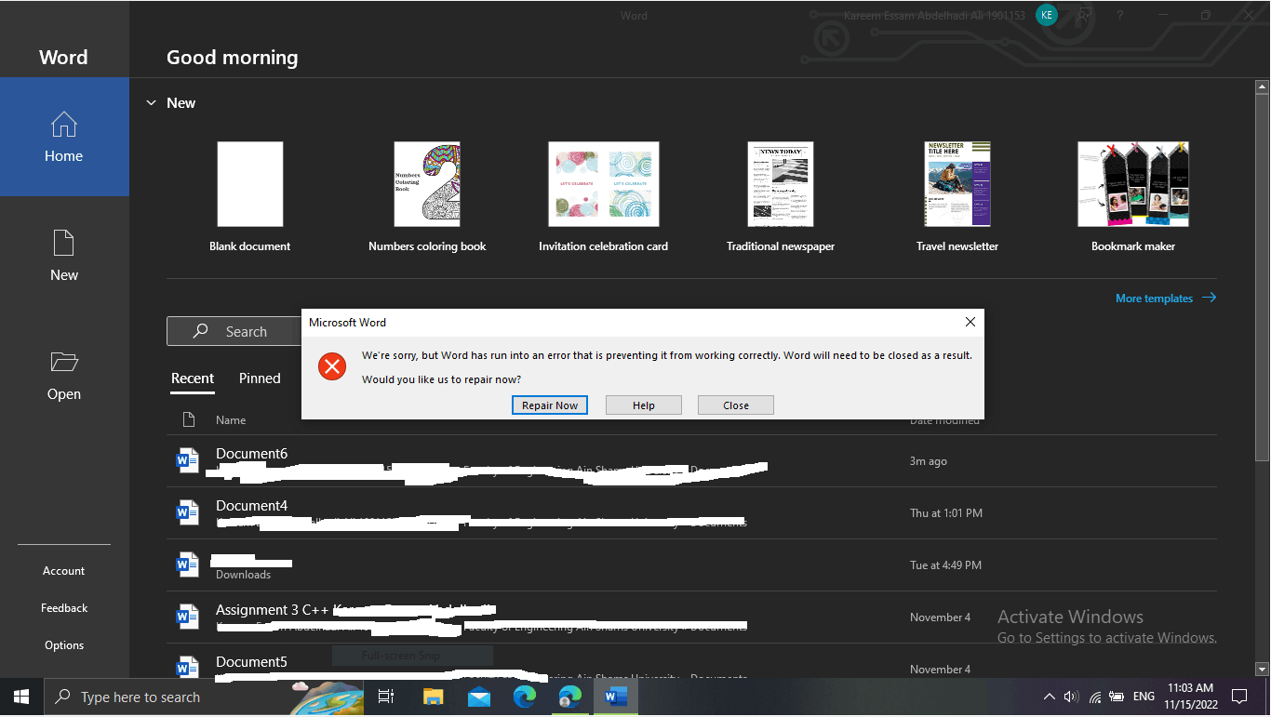
Task: Switch to the Recent tab
Action: pos(193,378)
